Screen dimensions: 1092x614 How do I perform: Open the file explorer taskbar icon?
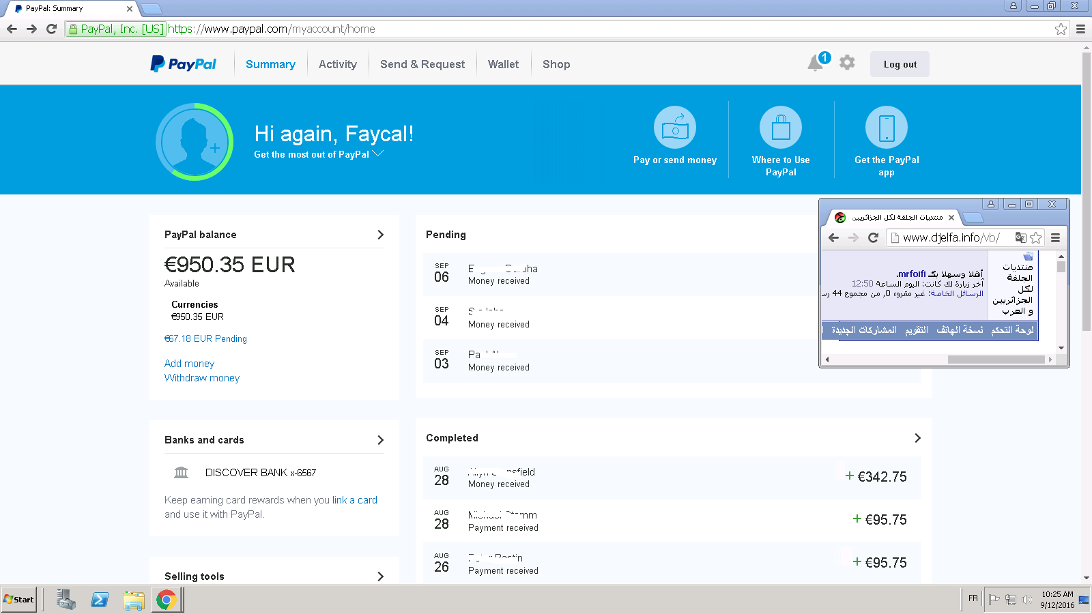(134, 600)
